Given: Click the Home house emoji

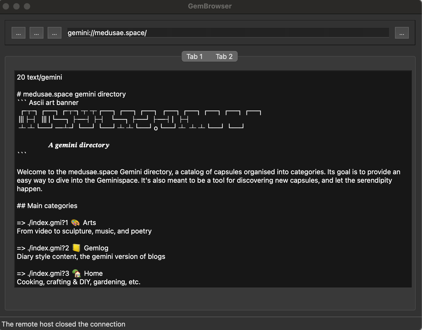Looking at the screenshot, I should pyautogui.click(x=76, y=273).
